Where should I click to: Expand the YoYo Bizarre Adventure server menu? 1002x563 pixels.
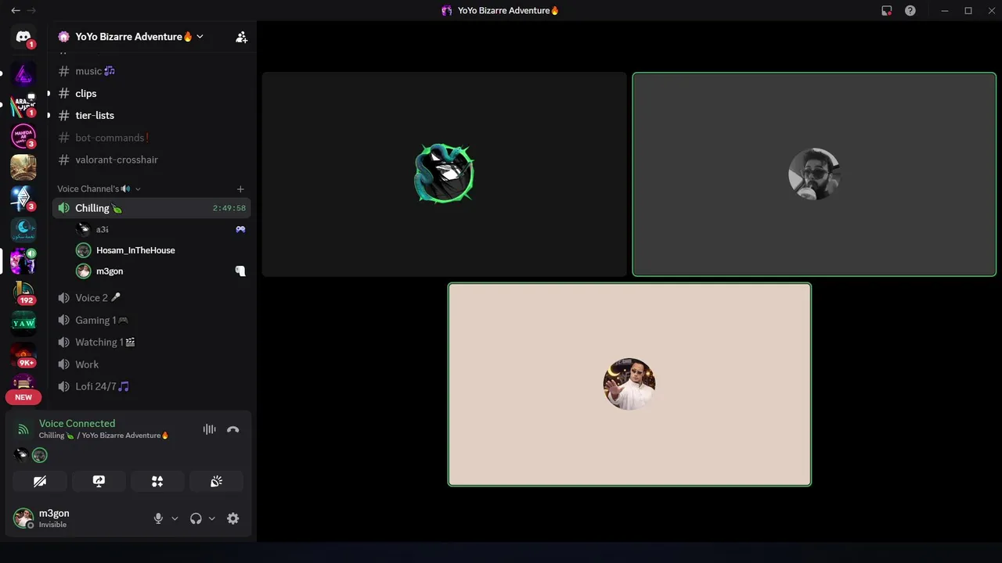(x=131, y=37)
